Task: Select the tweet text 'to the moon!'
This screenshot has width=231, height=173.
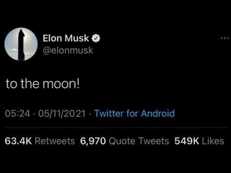Action: coord(42,84)
